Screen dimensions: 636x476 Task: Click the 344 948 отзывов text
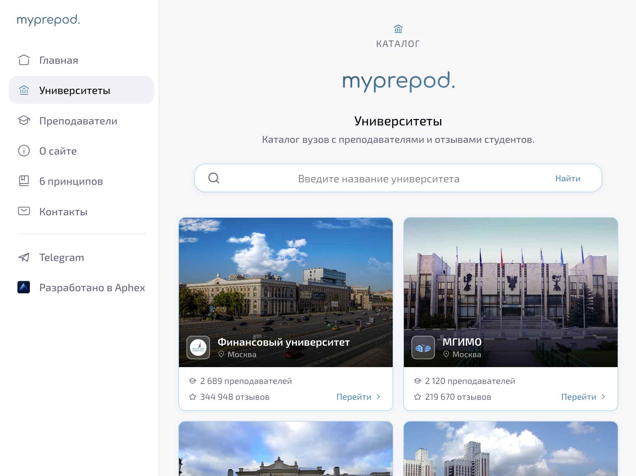point(235,397)
